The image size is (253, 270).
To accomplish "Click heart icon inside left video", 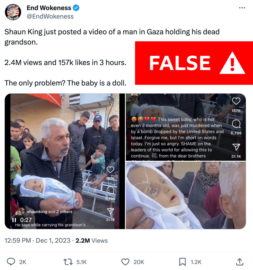I will tap(110, 170).
